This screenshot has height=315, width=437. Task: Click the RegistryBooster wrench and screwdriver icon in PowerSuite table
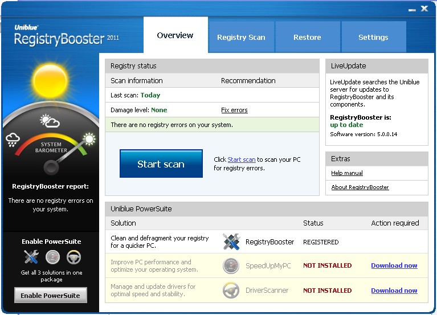(x=231, y=242)
